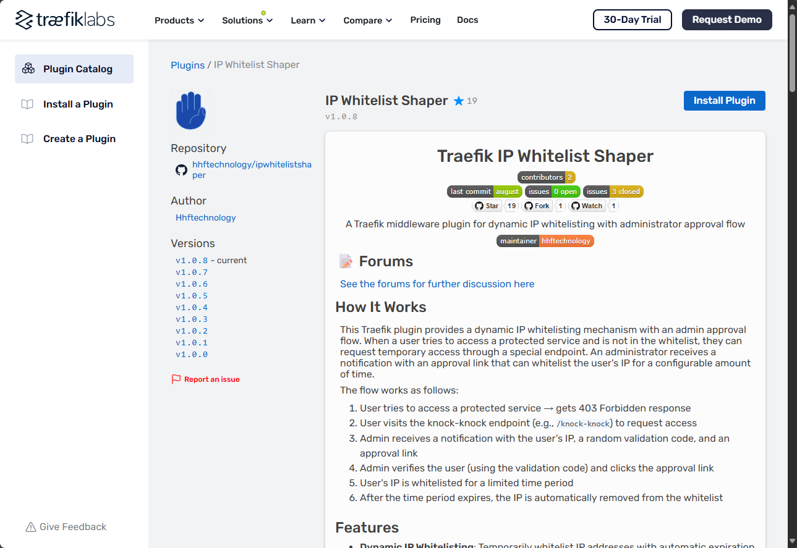797x548 pixels.
Task: Open the Hhftechnology author link
Action: pyautogui.click(x=206, y=217)
